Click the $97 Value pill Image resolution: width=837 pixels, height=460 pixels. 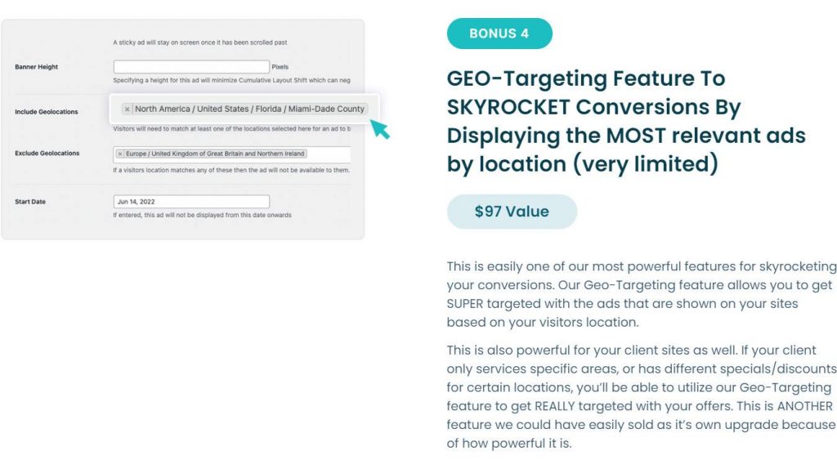click(x=512, y=212)
